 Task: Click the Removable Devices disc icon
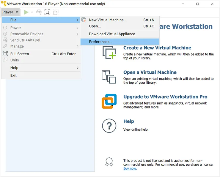click(x=5, y=34)
